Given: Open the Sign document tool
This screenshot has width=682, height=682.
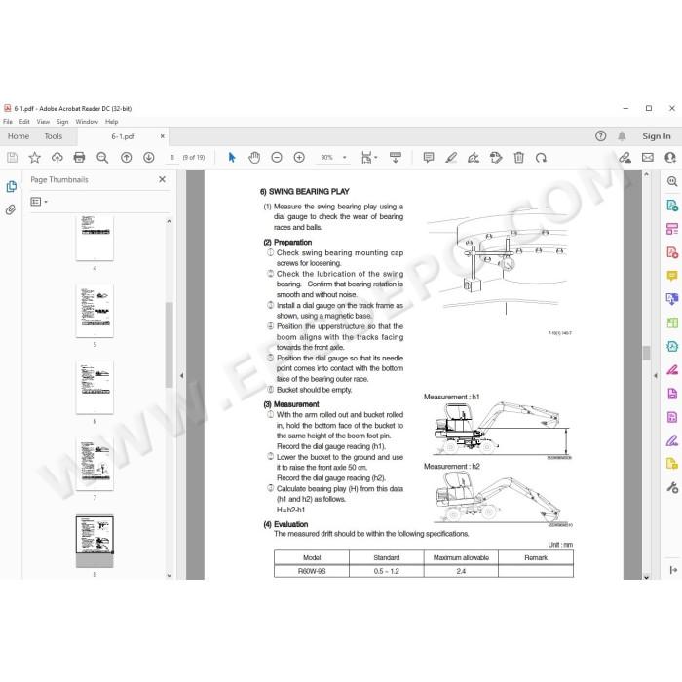Looking at the screenshot, I should click(x=474, y=158).
